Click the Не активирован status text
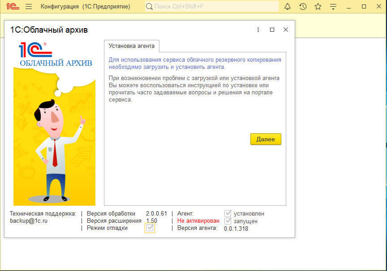The height and width of the screenshot is (271, 387). point(198,221)
